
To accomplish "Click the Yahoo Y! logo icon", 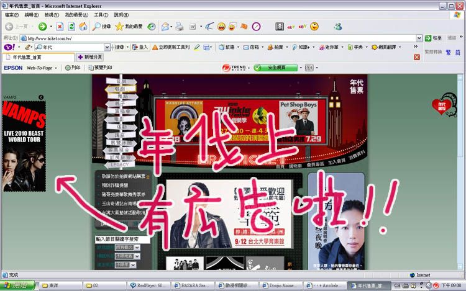I will [9, 47].
